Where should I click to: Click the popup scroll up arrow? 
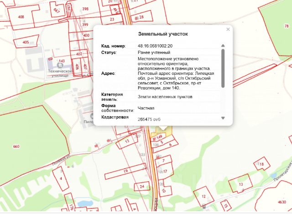[223, 46]
